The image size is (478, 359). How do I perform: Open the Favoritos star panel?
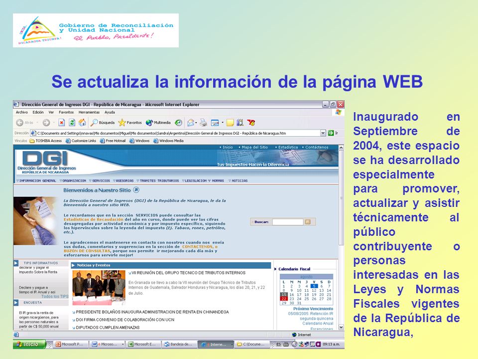(130, 123)
